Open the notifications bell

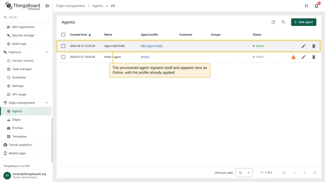(316, 6)
